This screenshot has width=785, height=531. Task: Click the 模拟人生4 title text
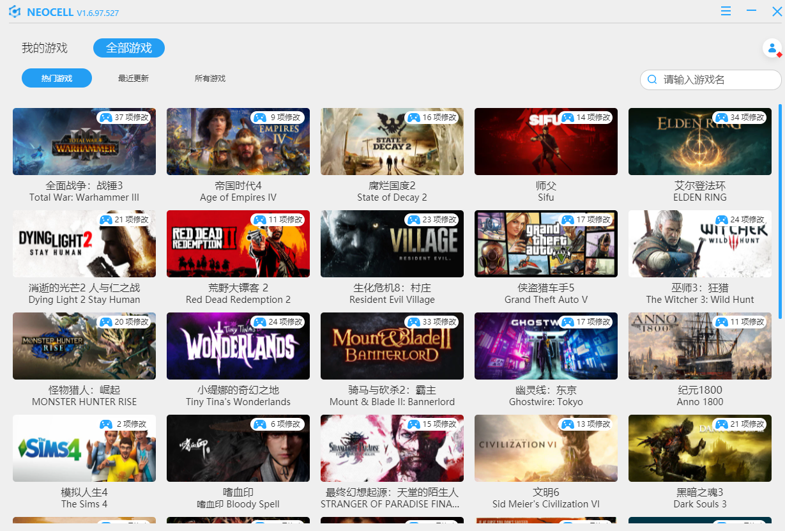click(84, 493)
